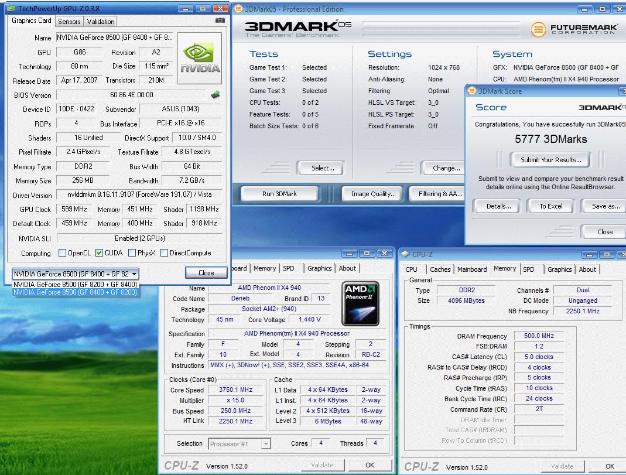Click the BIOS Version field 60.86.4E.00.00
The image size is (626, 475).
click(131, 95)
